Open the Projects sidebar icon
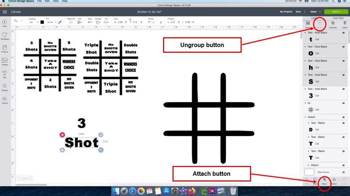 point(4,48)
